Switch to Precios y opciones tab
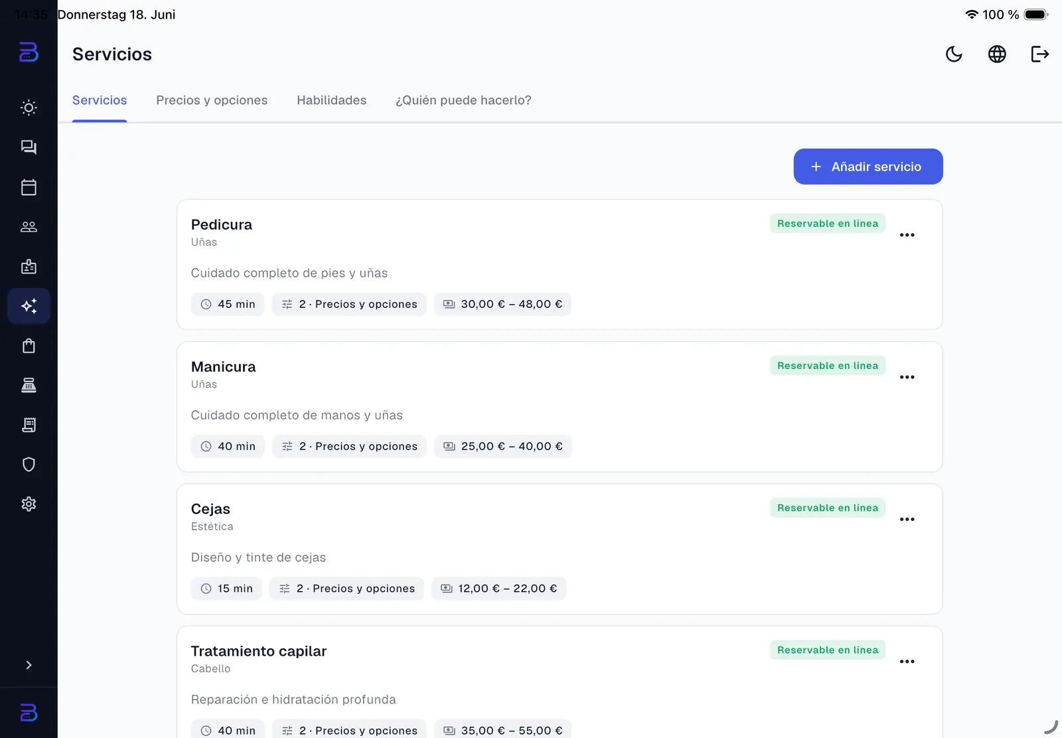The height and width of the screenshot is (738, 1062). 212,100
